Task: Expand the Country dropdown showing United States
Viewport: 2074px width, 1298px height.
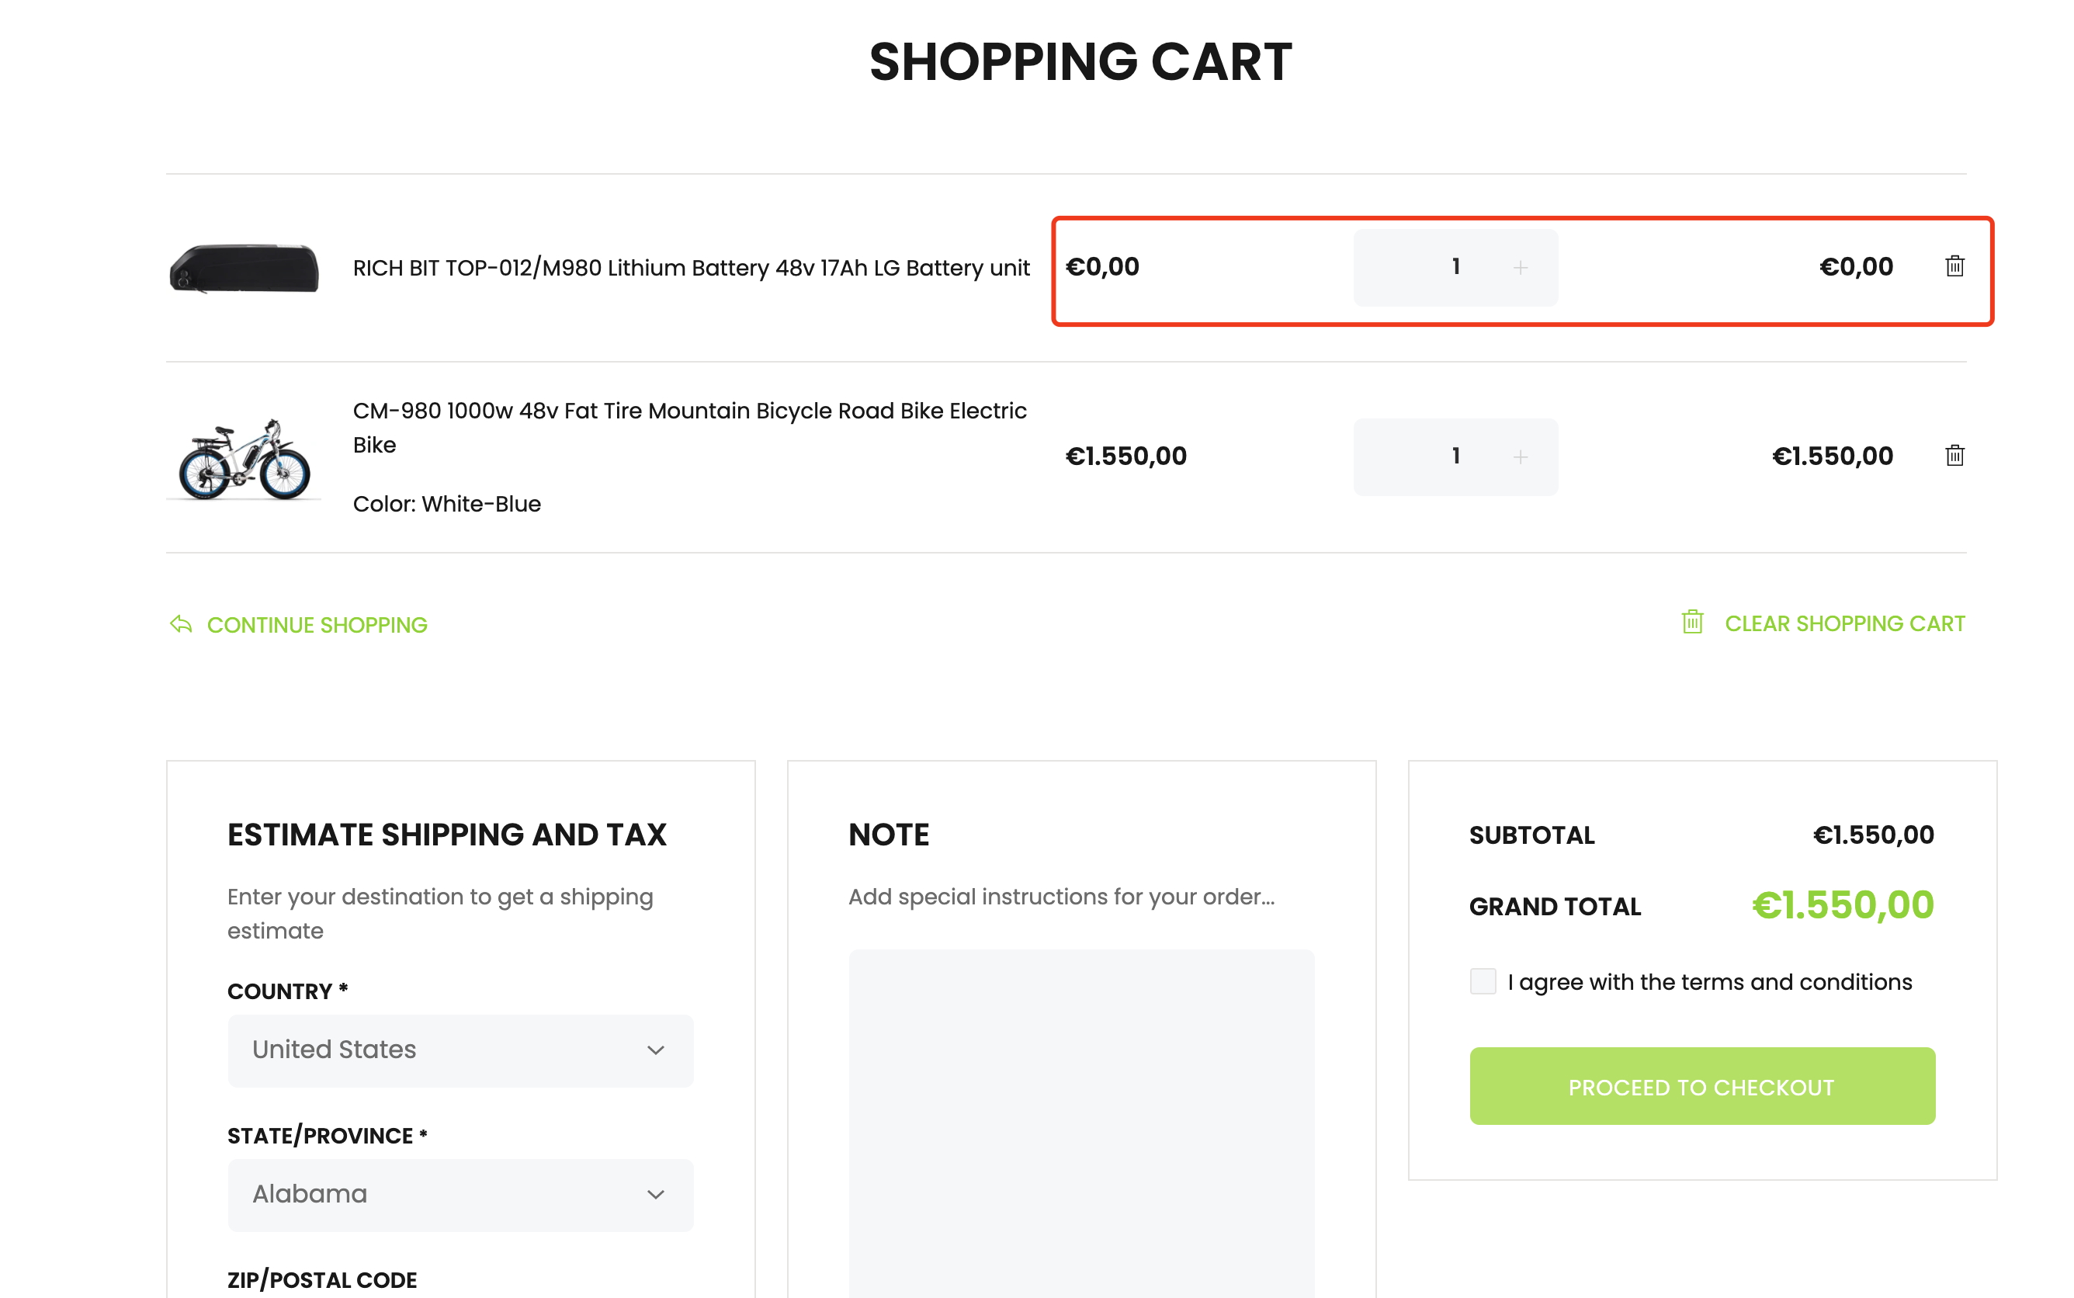Action: (x=460, y=1051)
